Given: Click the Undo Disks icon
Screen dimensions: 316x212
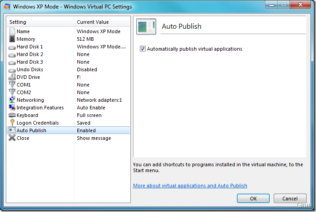Looking at the screenshot, I should click(12, 69).
